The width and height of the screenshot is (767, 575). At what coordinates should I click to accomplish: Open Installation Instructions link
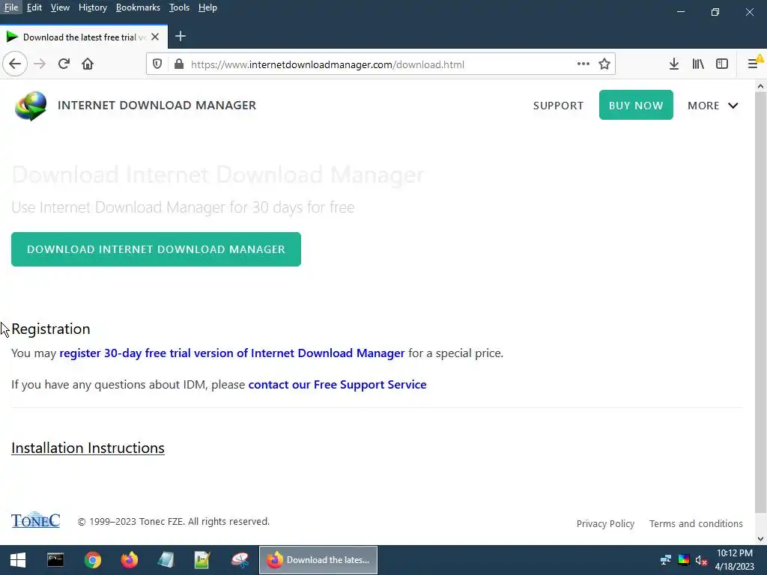coord(88,448)
